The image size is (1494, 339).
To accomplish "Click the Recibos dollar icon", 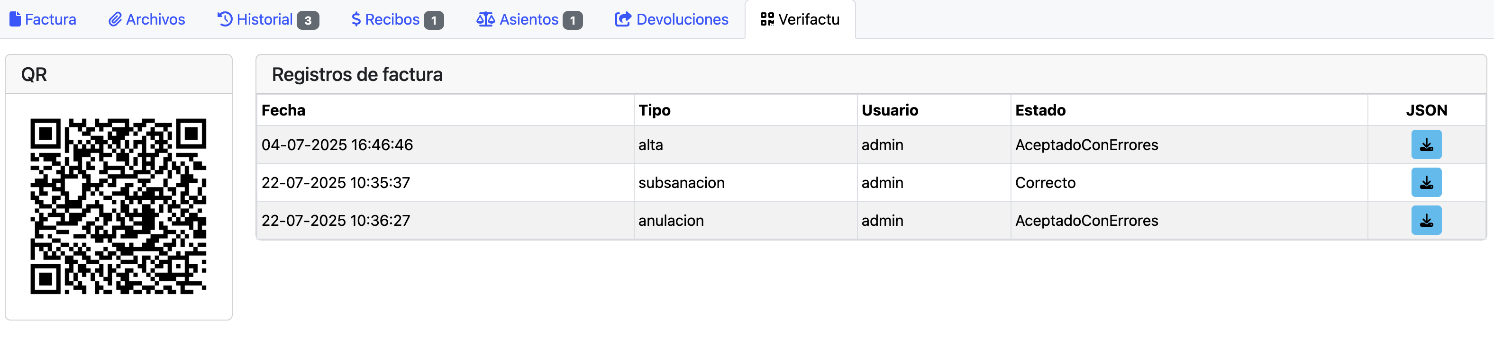I will [x=356, y=20].
